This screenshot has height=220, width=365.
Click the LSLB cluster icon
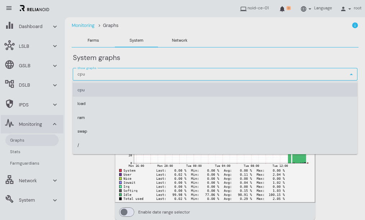10,45
